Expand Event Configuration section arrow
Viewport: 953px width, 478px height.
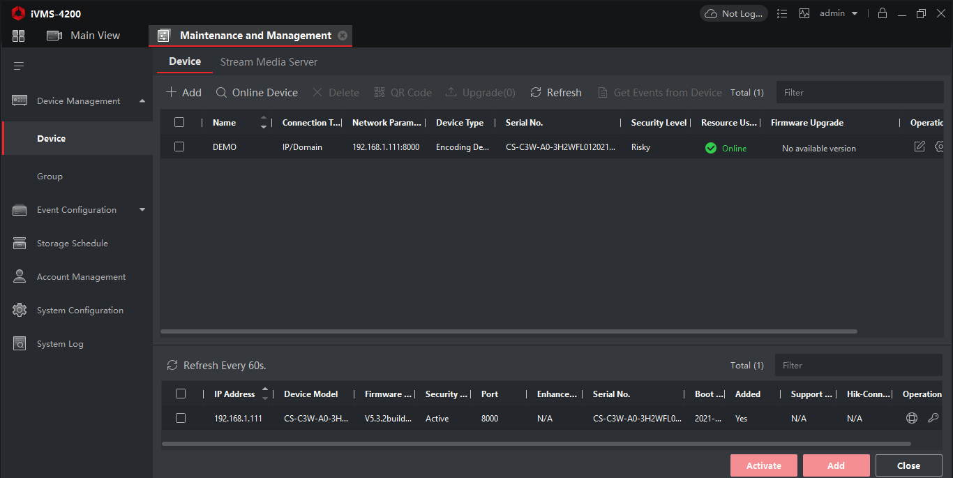[x=142, y=210]
